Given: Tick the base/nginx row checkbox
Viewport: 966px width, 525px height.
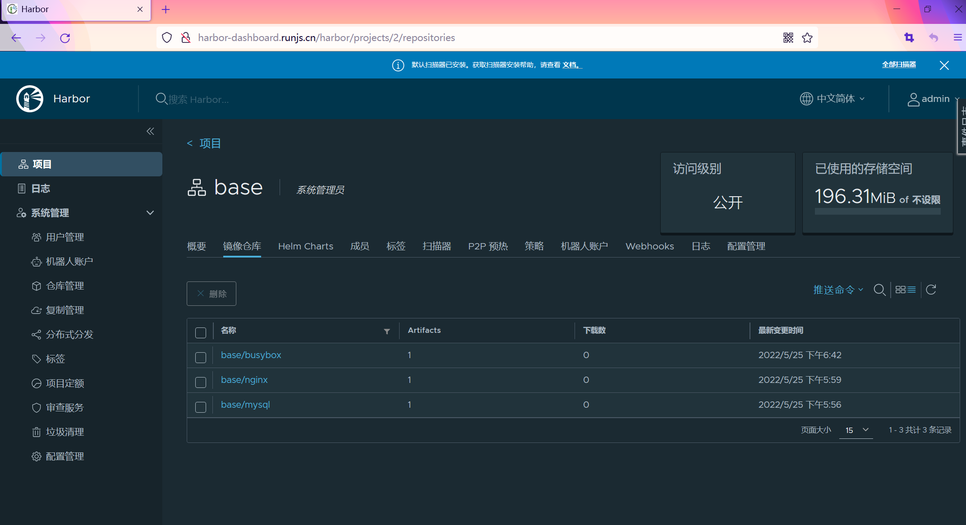Looking at the screenshot, I should [x=201, y=382].
